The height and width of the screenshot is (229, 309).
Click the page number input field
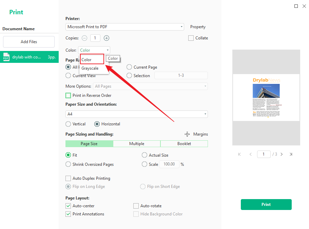[264, 154]
